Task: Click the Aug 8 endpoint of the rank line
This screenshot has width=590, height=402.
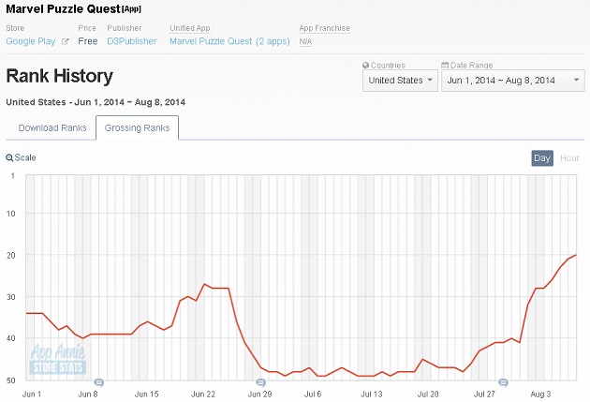Action: [576, 255]
